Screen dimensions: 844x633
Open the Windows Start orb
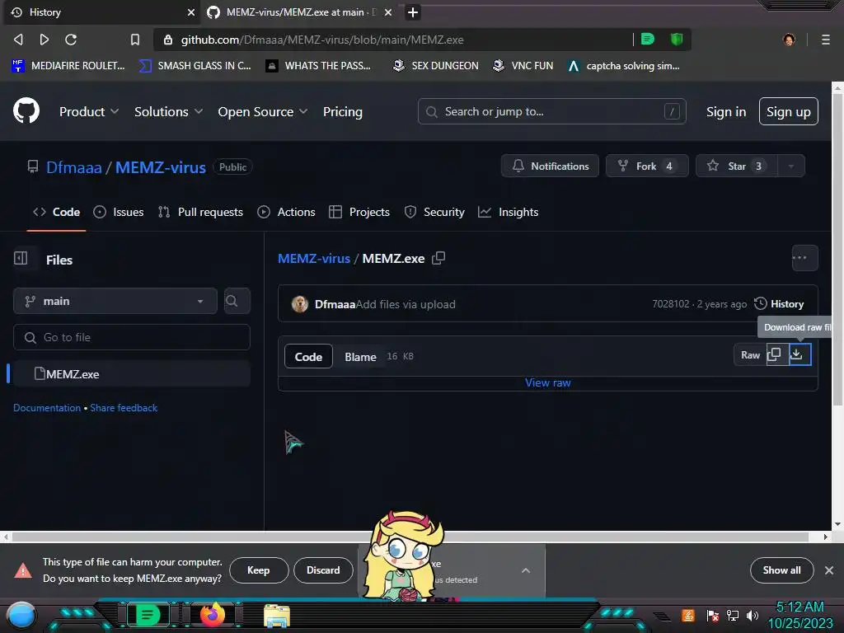pyautogui.click(x=21, y=616)
